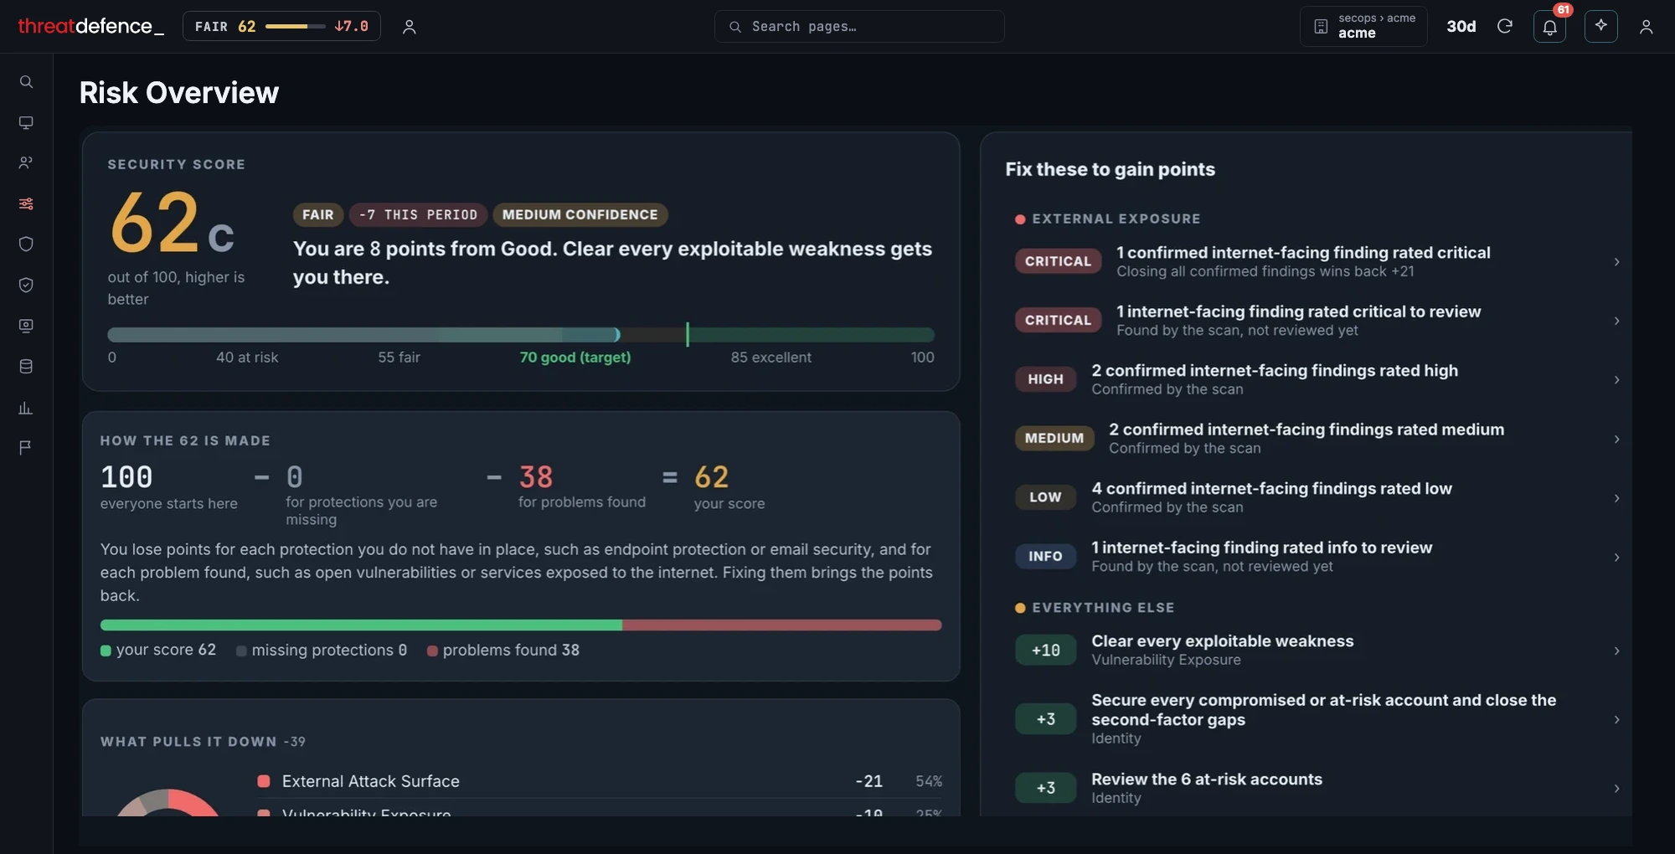Click the refresh icon in top bar
Screen dimensions: 1675x854
tap(1504, 27)
